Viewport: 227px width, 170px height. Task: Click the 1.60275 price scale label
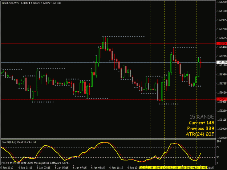pos(222,56)
